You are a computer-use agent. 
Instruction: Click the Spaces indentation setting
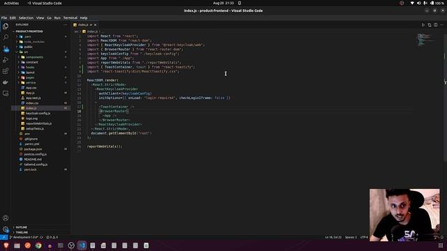(x=351, y=237)
